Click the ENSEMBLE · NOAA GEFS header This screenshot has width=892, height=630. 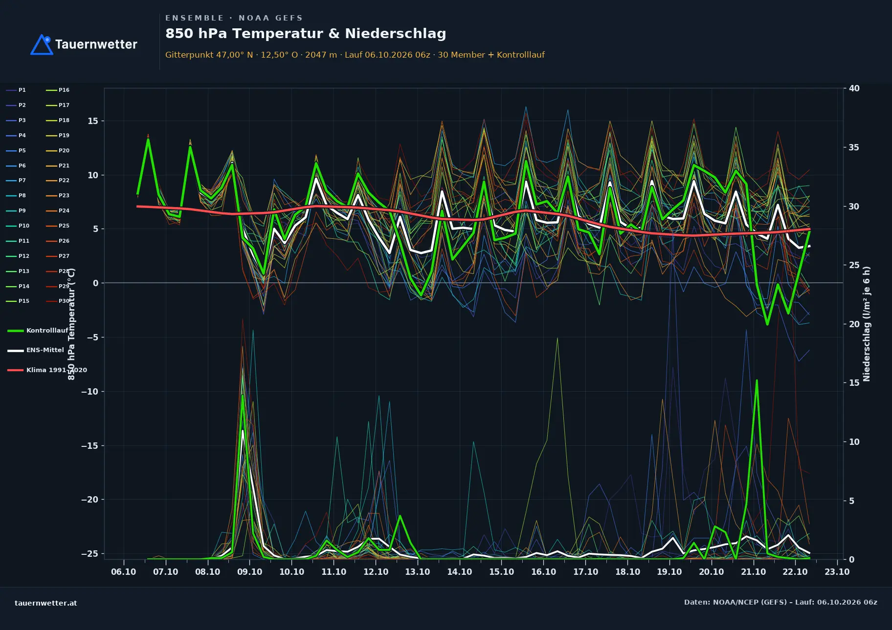(234, 18)
